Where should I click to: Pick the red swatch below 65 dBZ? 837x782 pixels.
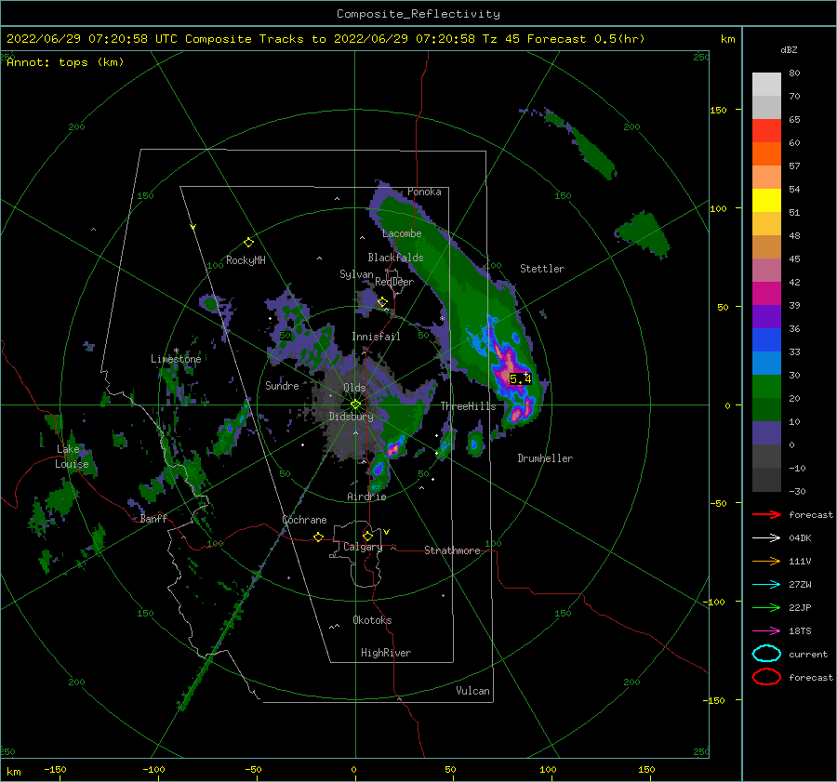[766, 131]
